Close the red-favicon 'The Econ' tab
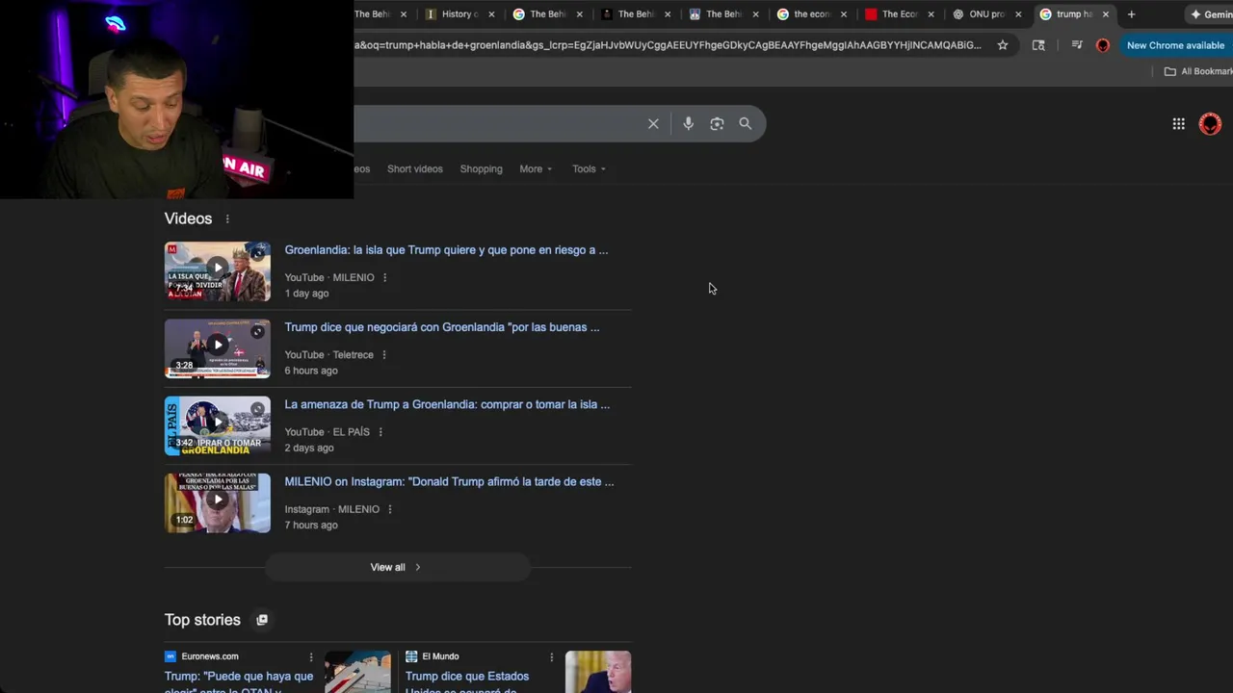The image size is (1233, 693). [x=931, y=14]
